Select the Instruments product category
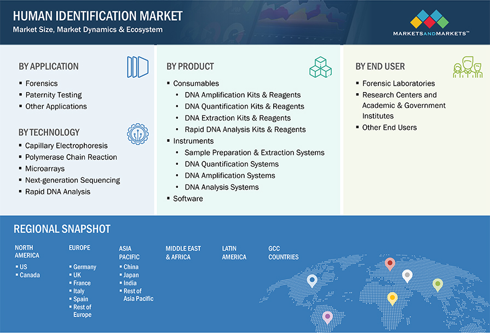 tap(193, 141)
